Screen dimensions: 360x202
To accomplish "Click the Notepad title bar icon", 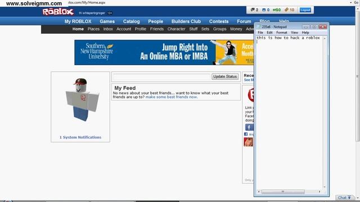I will (x=259, y=27).
